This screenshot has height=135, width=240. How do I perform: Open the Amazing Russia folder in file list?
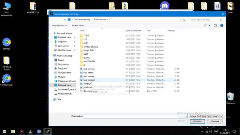point(91,46)
